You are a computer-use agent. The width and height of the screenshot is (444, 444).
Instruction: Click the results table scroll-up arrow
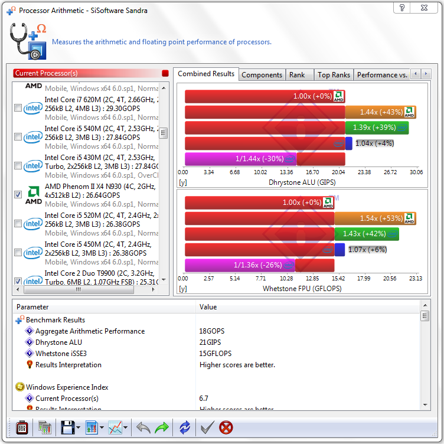[425, 305]
